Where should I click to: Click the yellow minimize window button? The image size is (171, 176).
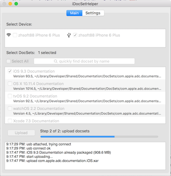[10, 4]
